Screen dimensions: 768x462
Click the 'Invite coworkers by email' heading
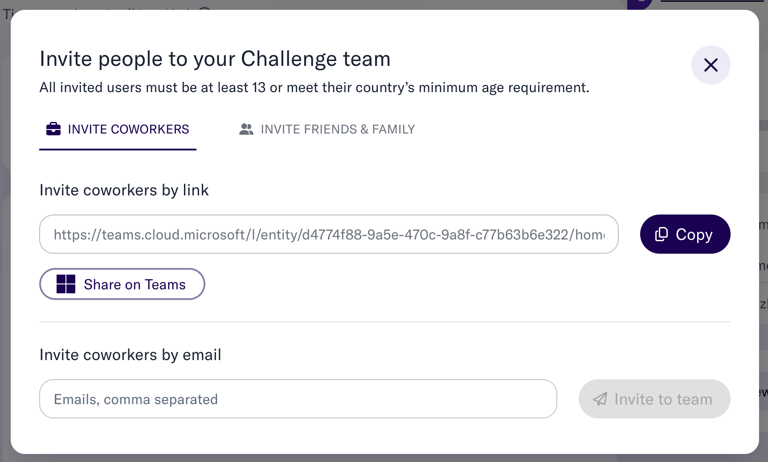(130, 355)
